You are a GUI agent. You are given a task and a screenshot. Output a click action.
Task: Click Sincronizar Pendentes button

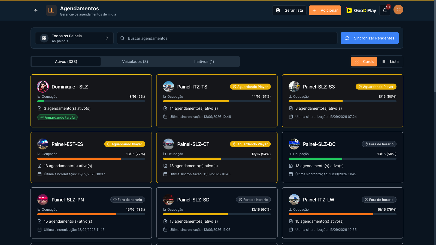coord(370,38)
